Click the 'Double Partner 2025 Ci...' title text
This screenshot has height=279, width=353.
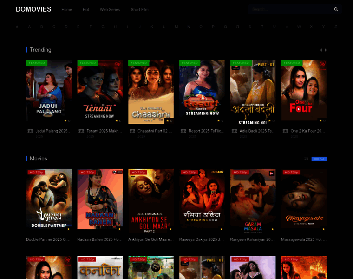coord(48,239)
